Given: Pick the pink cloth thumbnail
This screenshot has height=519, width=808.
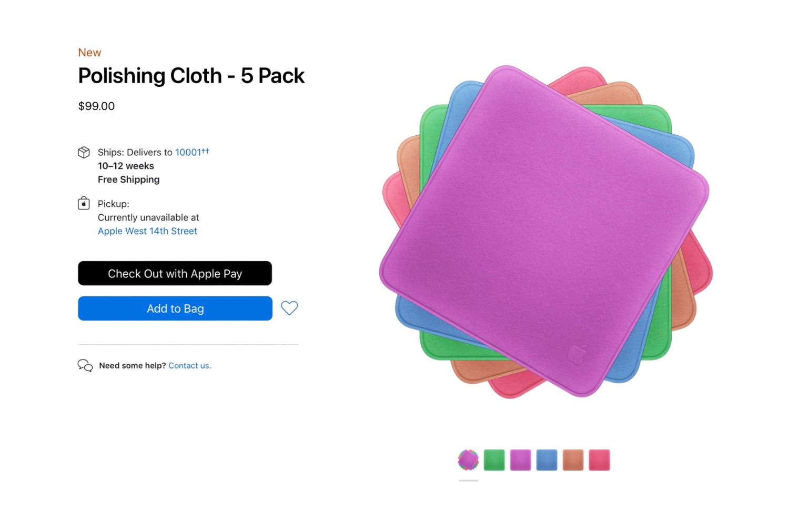Looking at the screenshot, I should click(599, 460).
